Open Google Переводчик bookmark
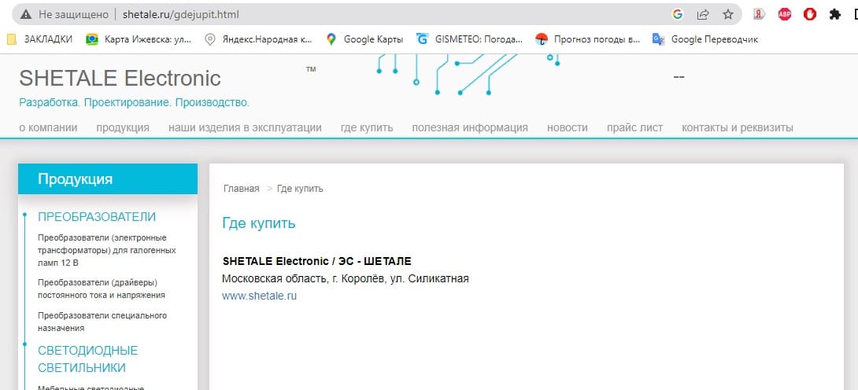 pos(705,39)
